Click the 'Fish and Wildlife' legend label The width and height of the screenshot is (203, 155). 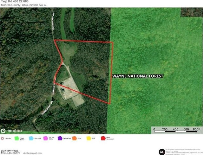point(51,138)
